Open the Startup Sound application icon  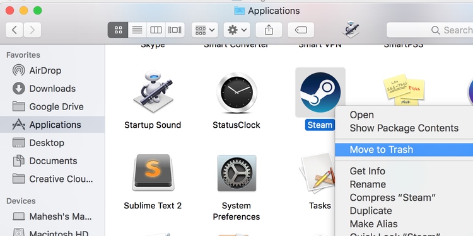pos(153,92)
